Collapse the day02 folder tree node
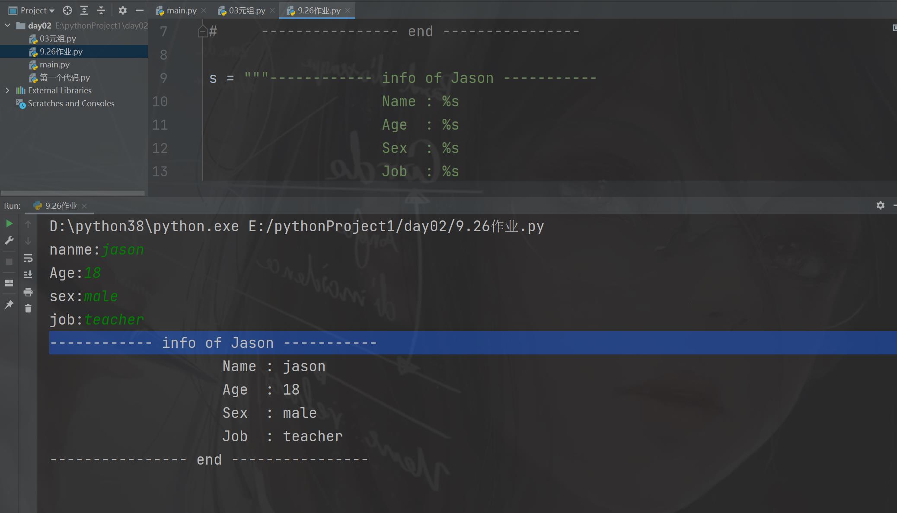The height and width of the screenshot is (513, 897). coord(7,25)
